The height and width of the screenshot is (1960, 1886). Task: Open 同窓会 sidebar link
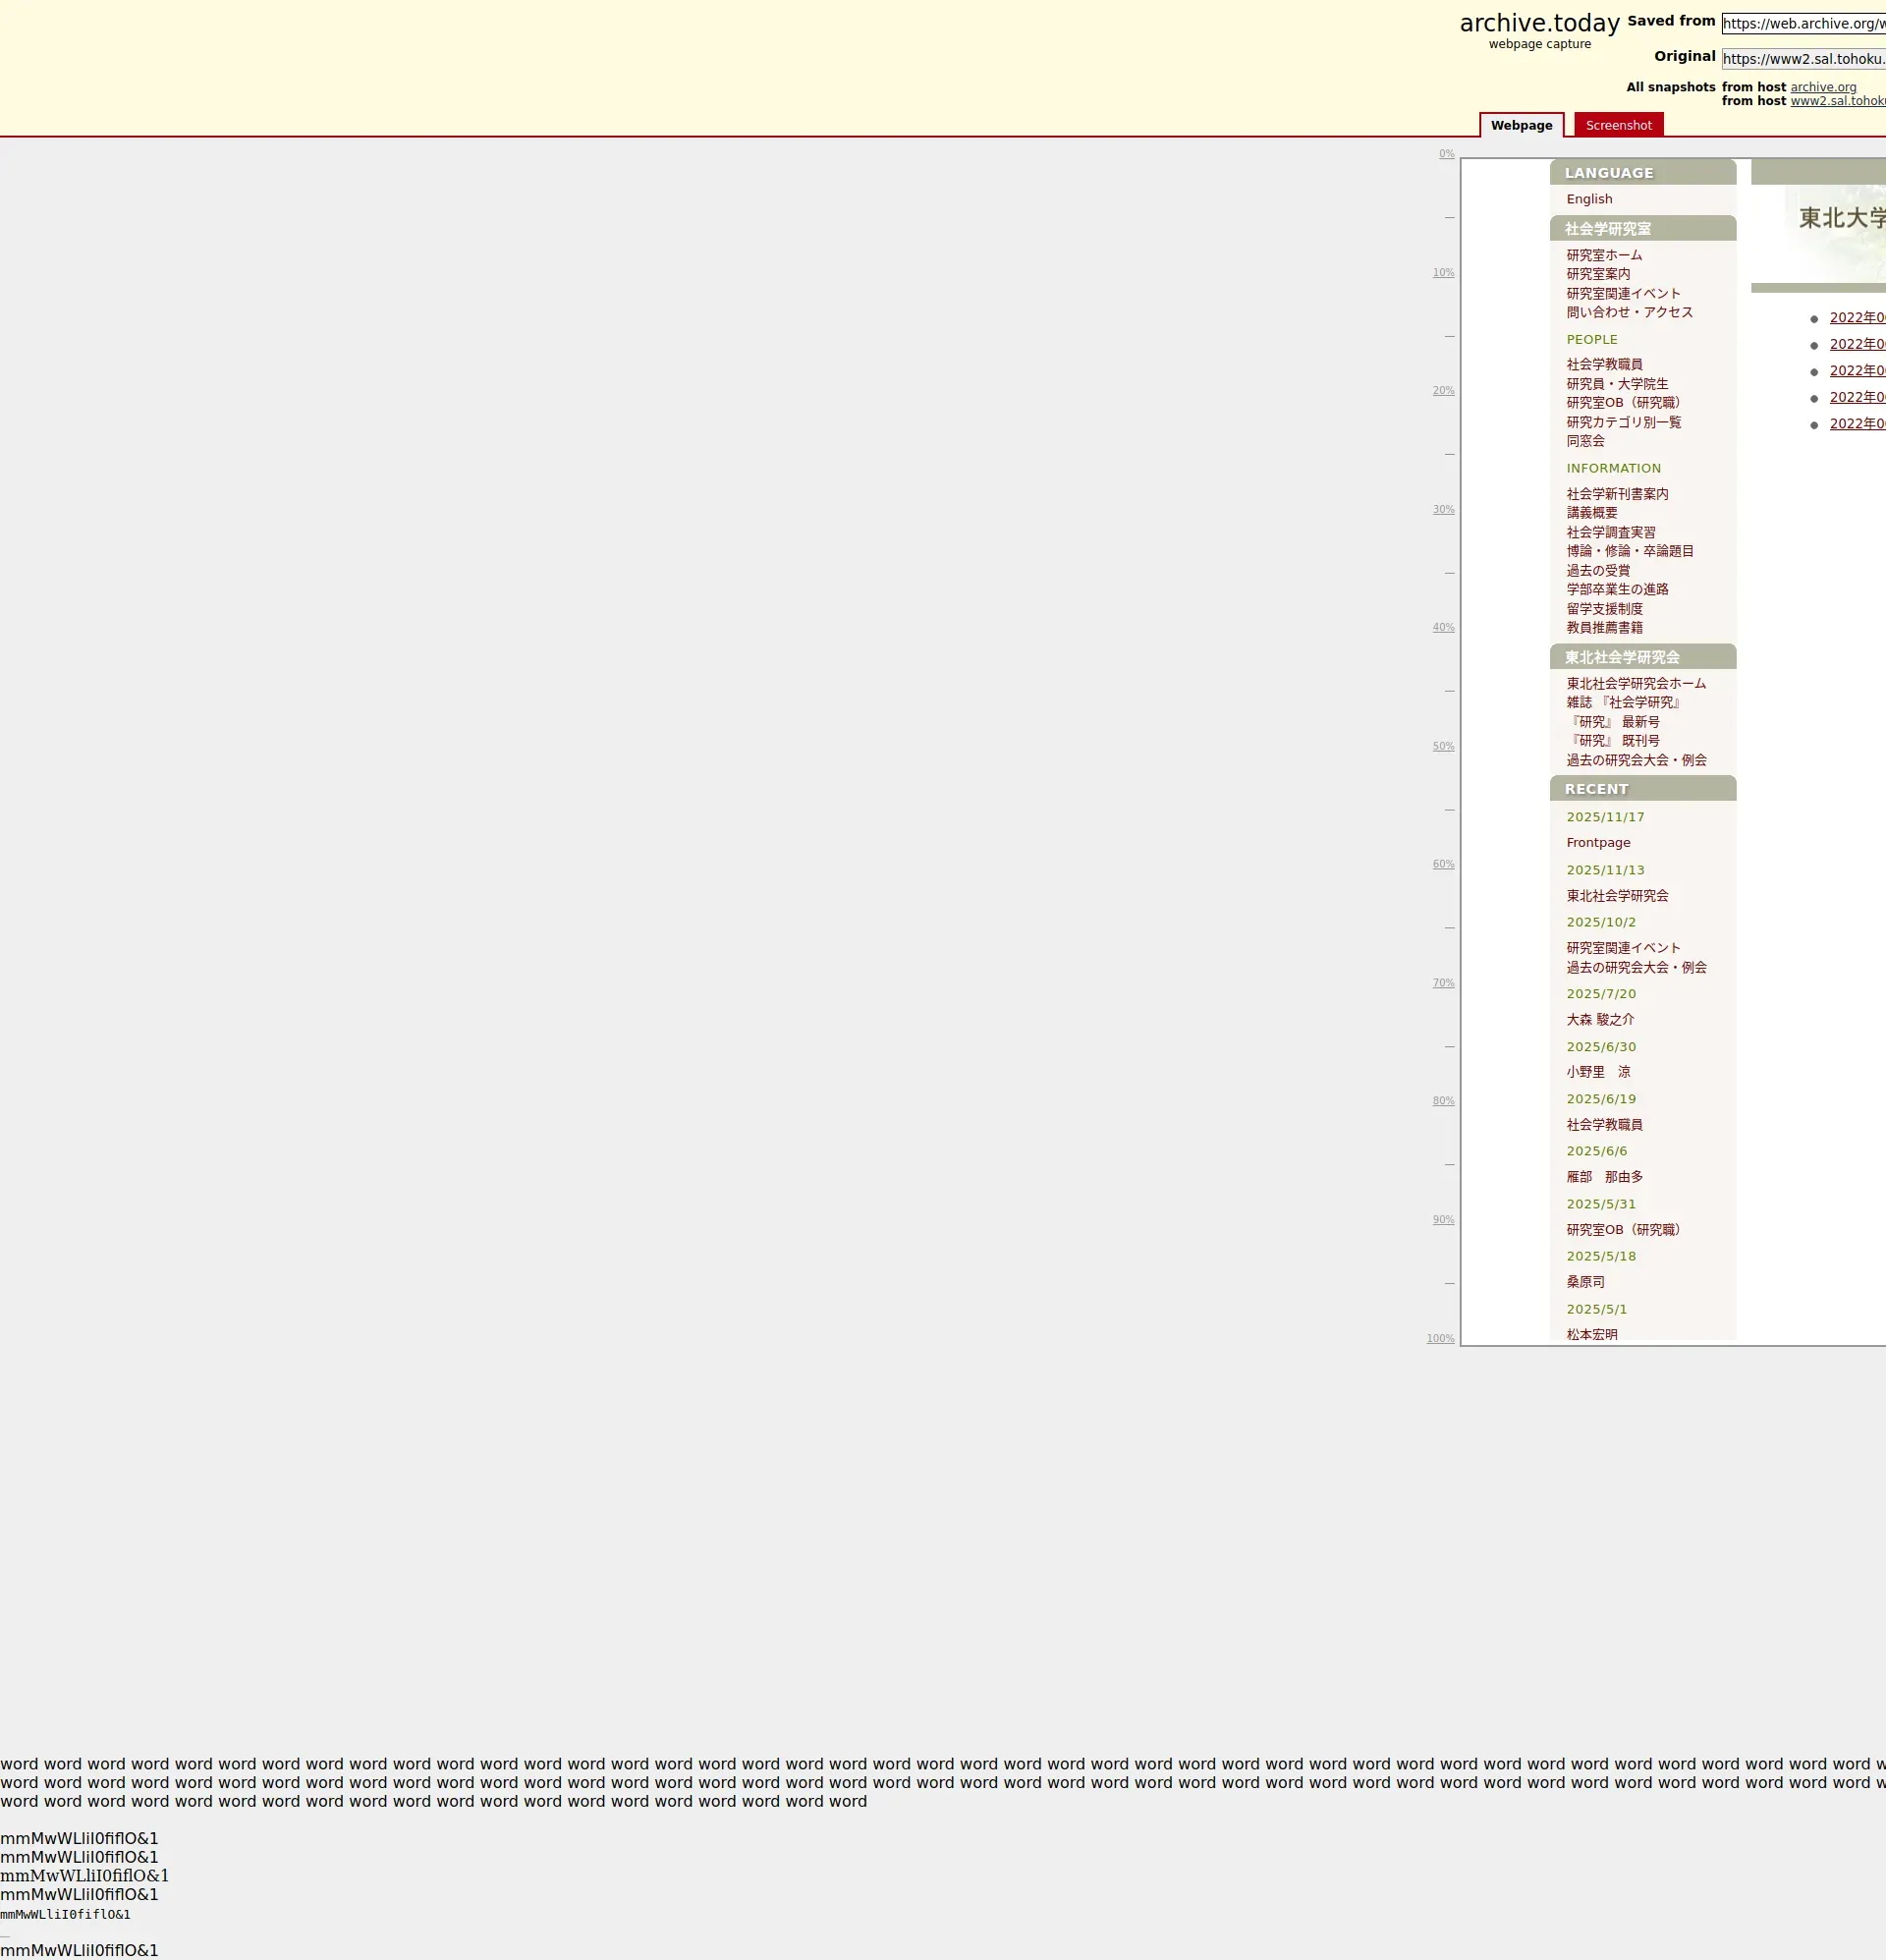[1585, 441]
